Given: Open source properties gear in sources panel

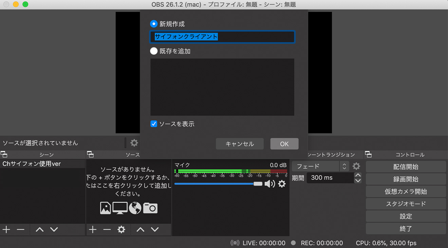Looking at the screenshot, I should tap(122, 229).
